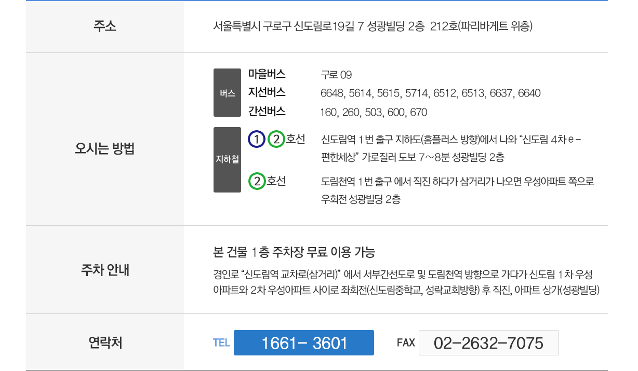This screenshot has height=371, width=638.
Task: Click the blue line 1 circle icon
Action: pyautogui.click(x=257, y=139)
